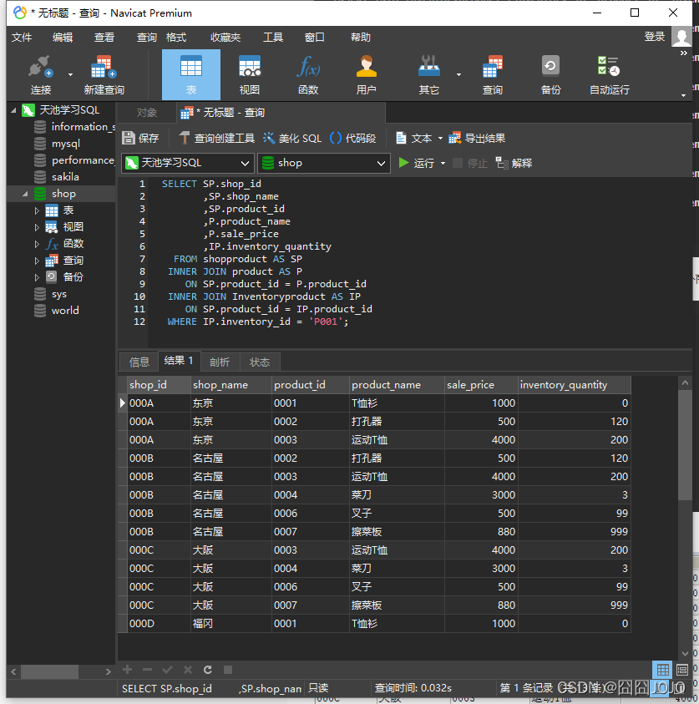699x704 pixels.
Task: Click the stop square in grid toolbar
Action: tap(228, 670)
